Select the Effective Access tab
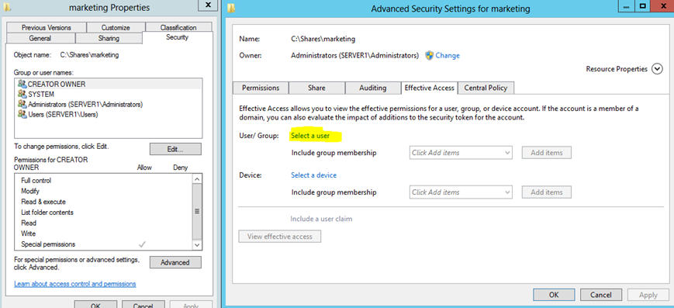 429,88
